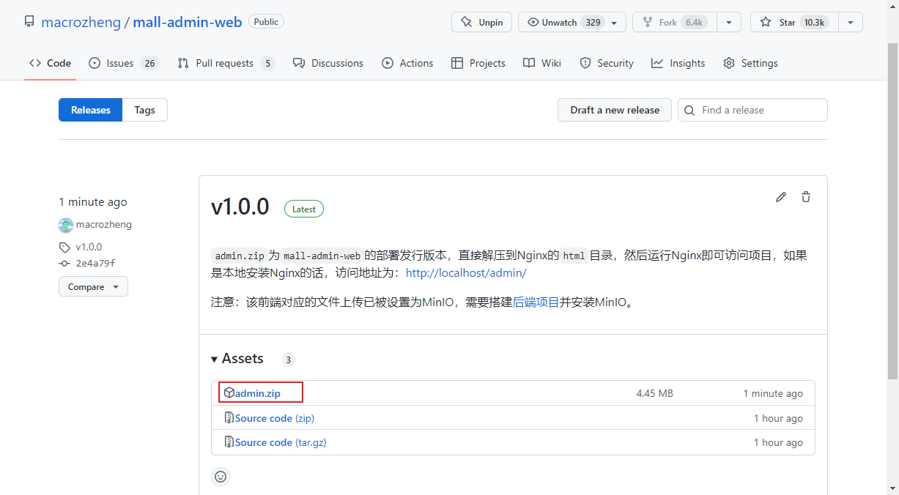Click the file icon of Source code (zip)
The image size is (899, 495).
[x=229, y=418]
